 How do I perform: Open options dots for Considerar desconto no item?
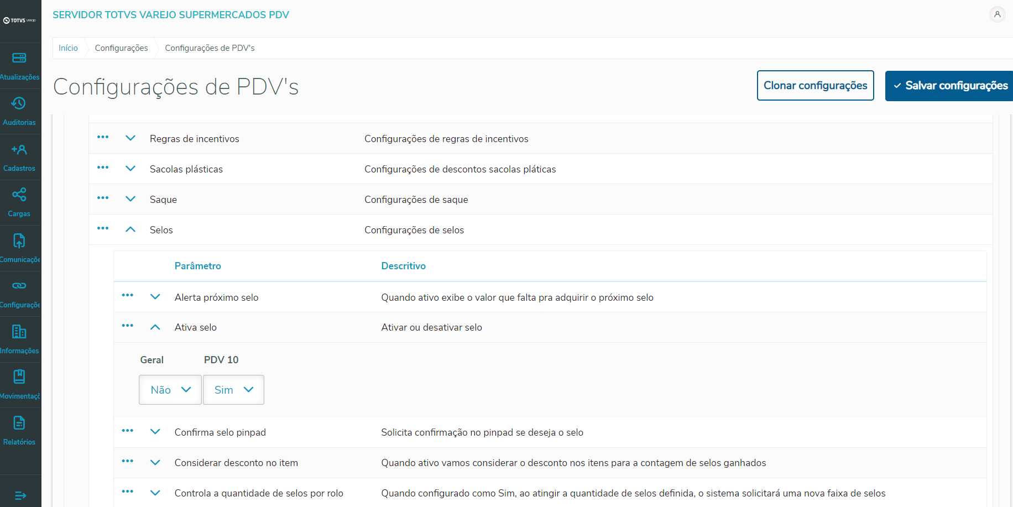pos(128,461)
